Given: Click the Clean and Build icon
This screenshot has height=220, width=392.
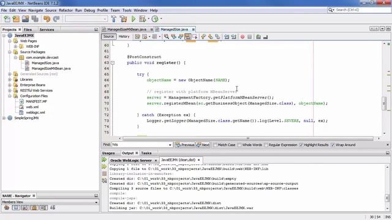Looking at the screenshot, I should tap(123, 19).
